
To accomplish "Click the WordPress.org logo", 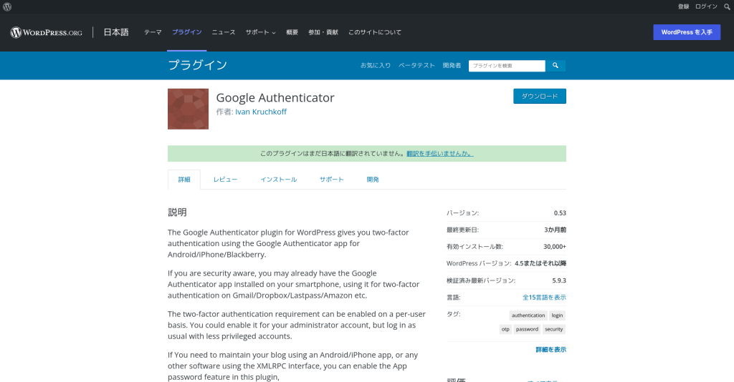I will [46, 32].
